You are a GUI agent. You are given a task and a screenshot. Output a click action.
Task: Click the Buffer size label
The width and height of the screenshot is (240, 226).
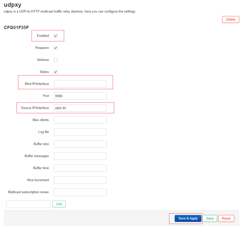click(x=41, y=144)
